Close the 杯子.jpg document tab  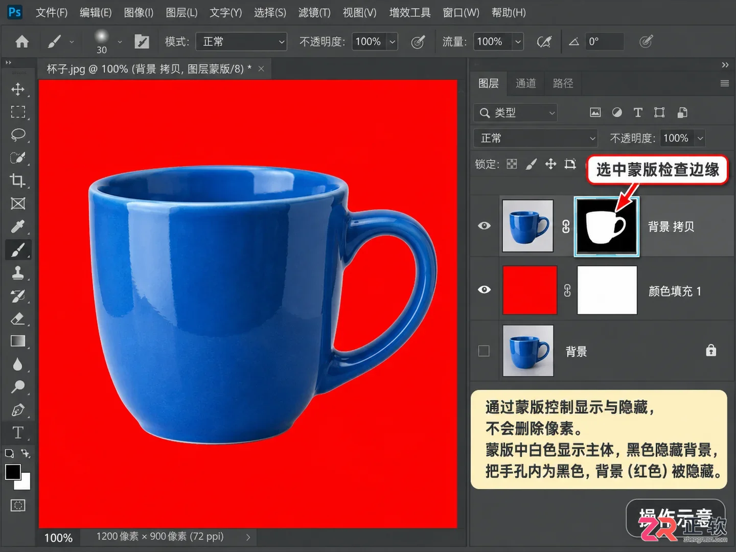tap(261, 68)
